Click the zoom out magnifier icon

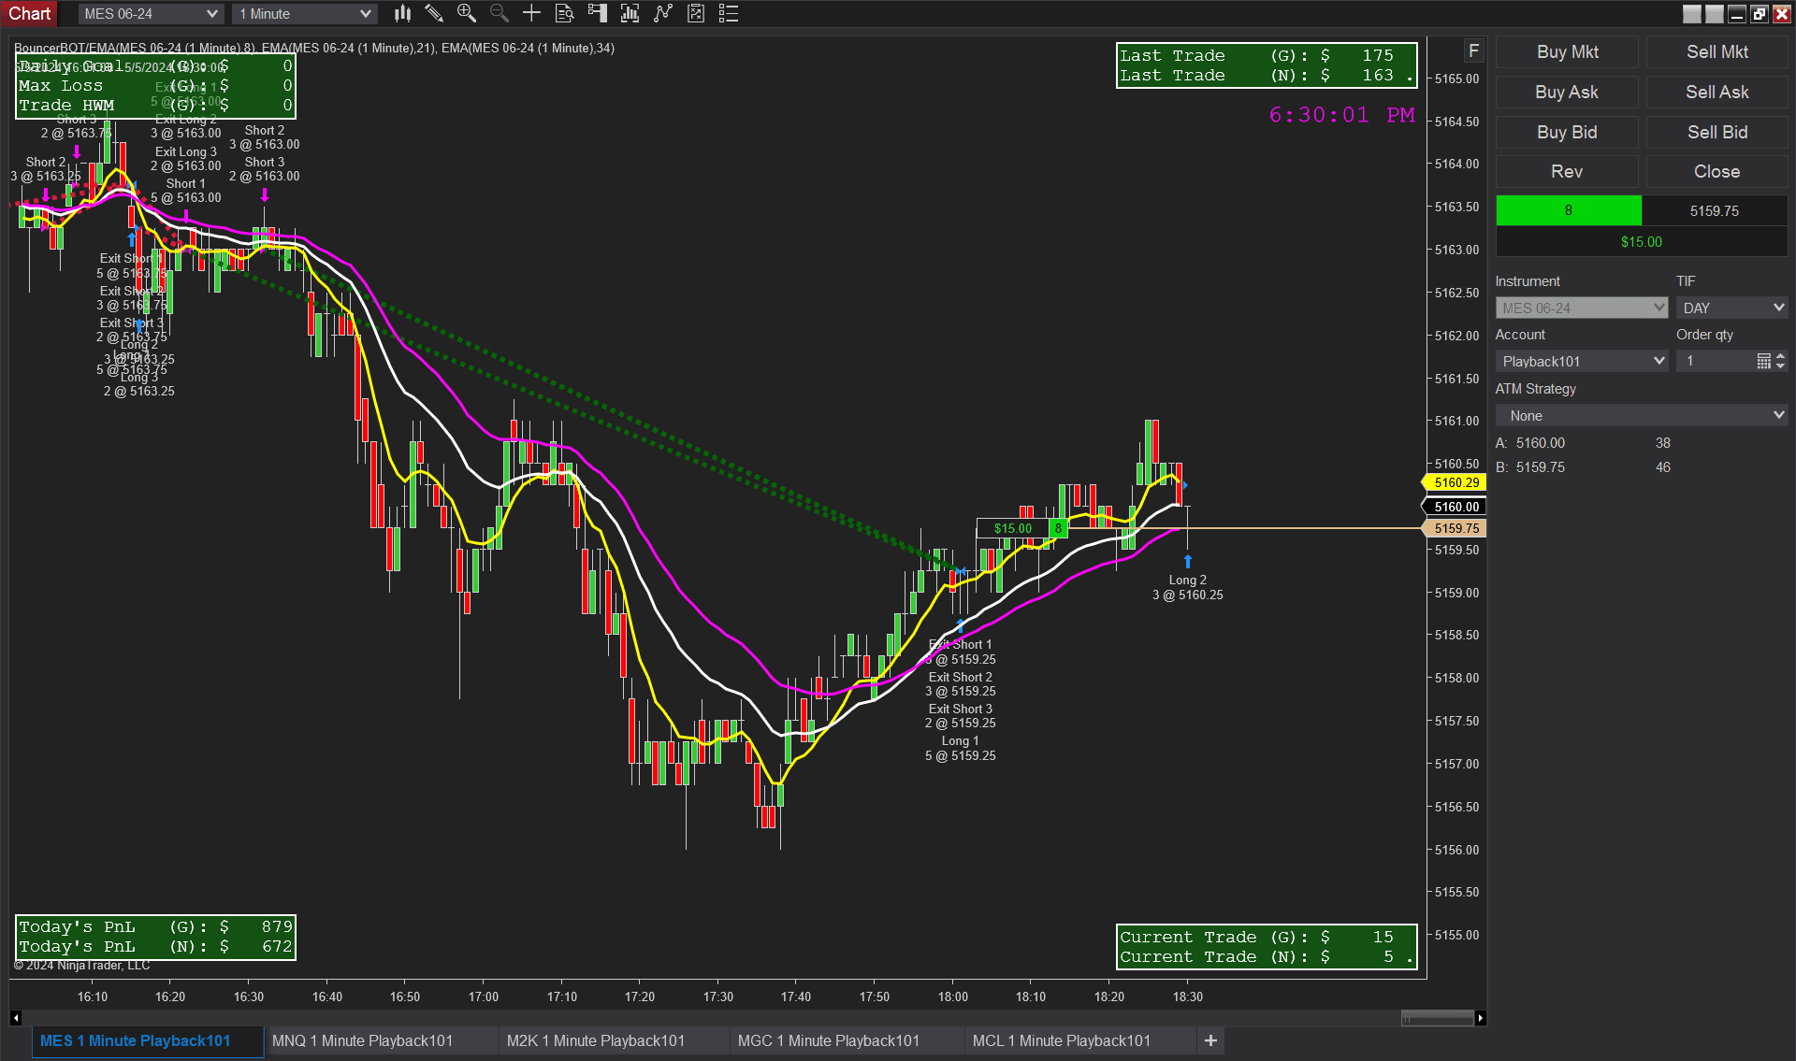(499, 13)
